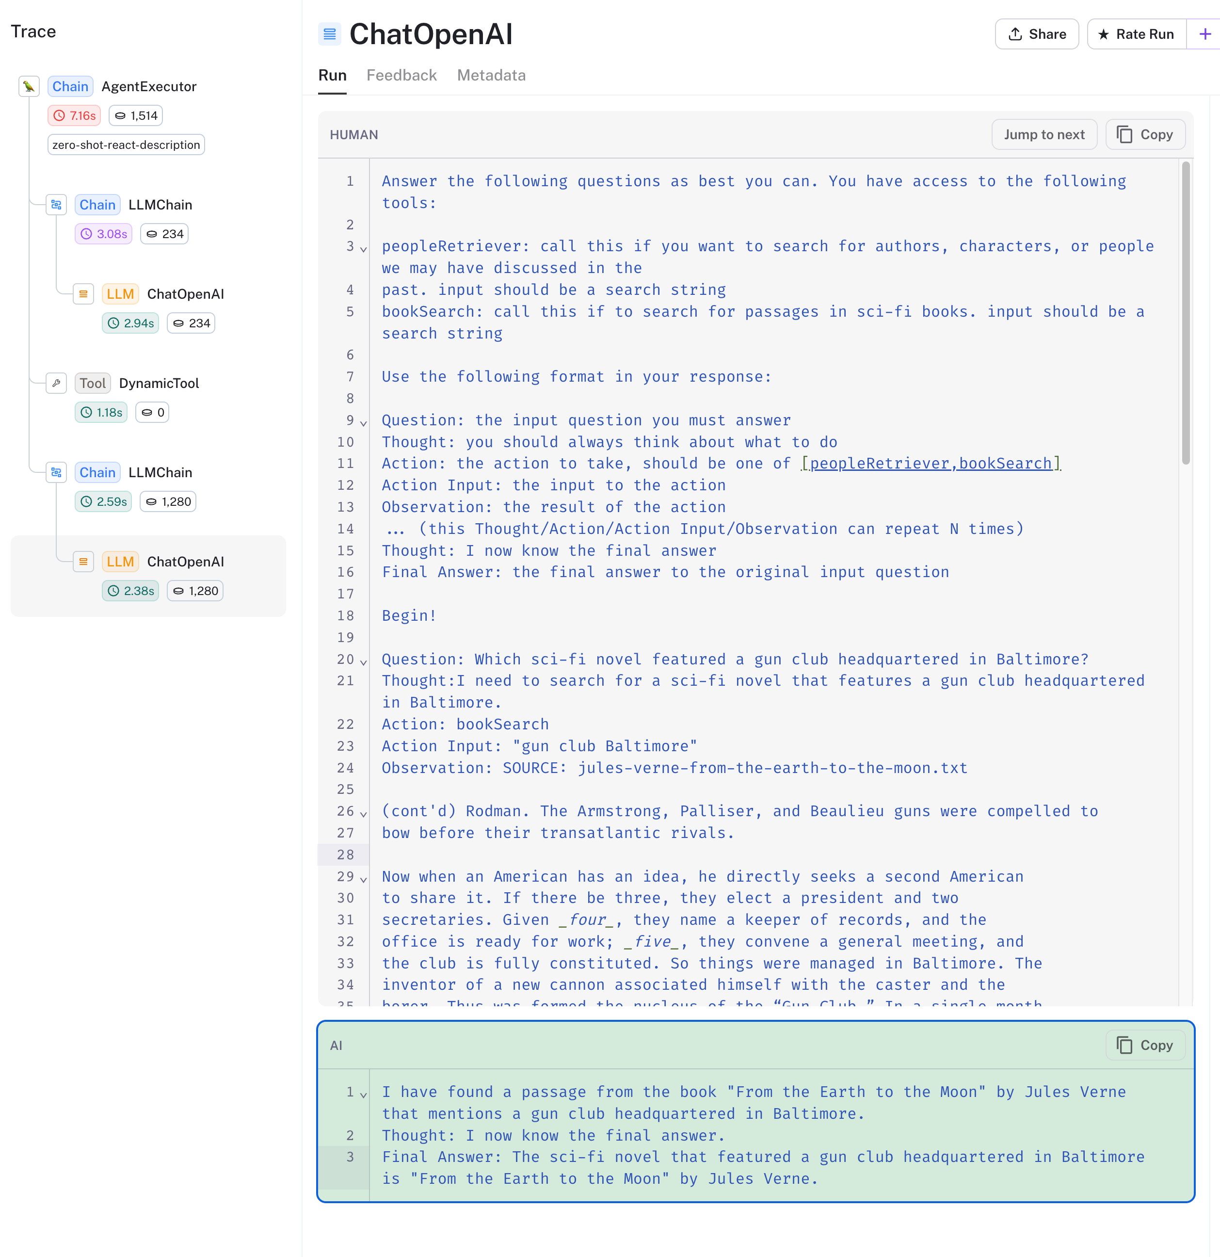Select DynamicTool in the trace tree
This screenshot has width=1220, height=1257.
(x=159, y=384)
